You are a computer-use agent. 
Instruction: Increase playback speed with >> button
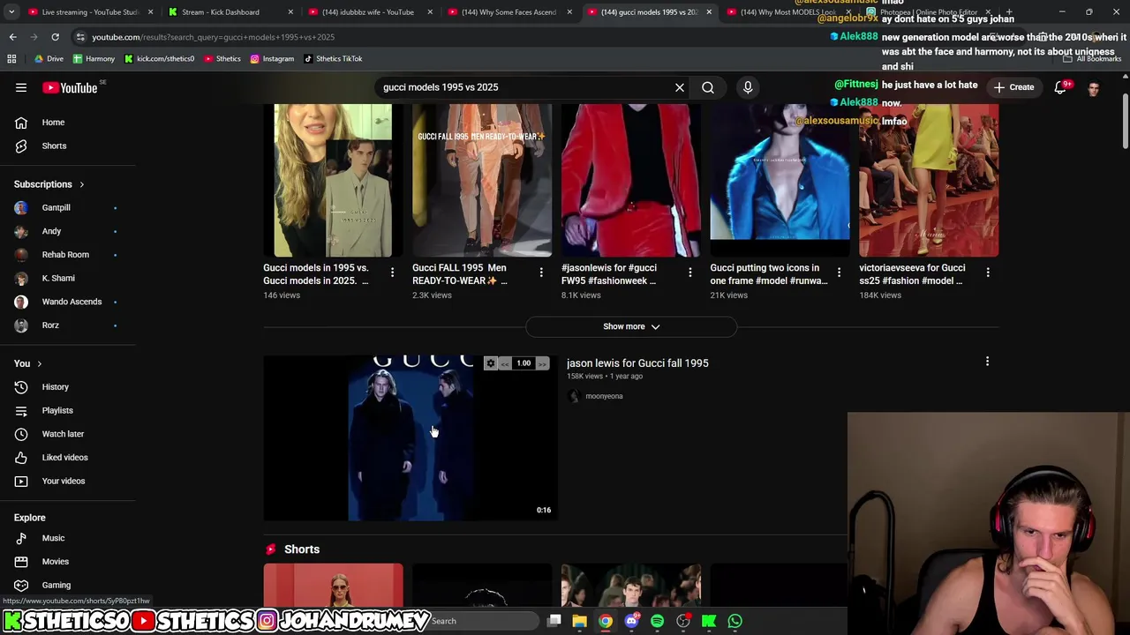(x=542, y=363)
